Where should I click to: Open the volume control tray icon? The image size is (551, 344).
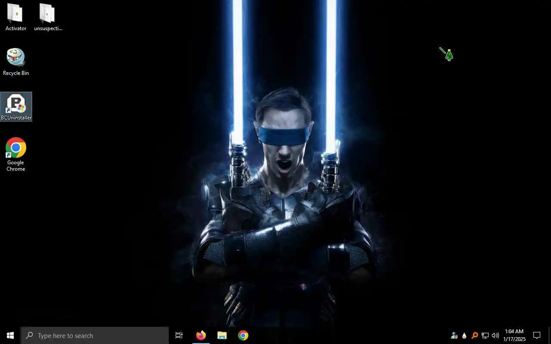[495, 335]
